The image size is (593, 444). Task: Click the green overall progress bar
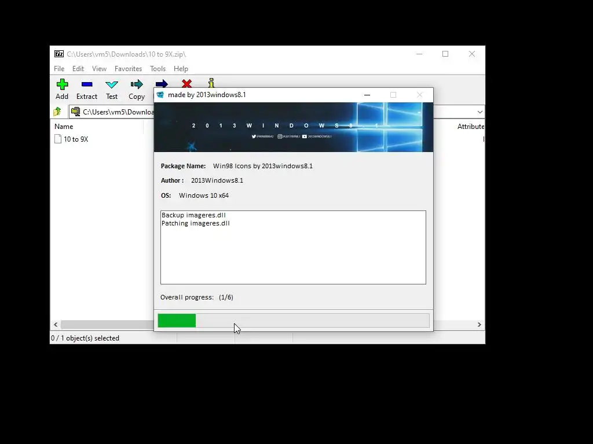click(x=294, y=320)
